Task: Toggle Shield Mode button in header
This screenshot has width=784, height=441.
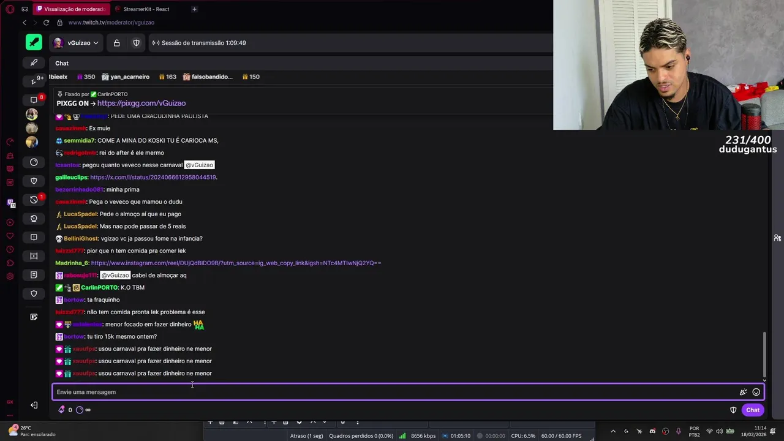Action: (x=136, y=43)
